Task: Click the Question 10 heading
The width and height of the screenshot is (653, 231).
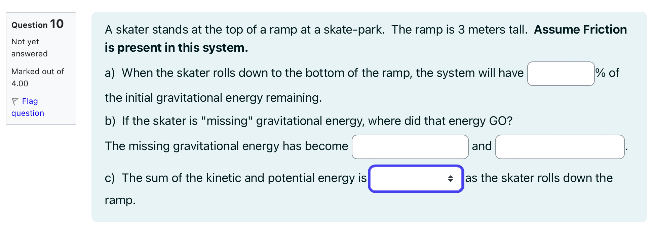Action: click(x=37, y=24)
